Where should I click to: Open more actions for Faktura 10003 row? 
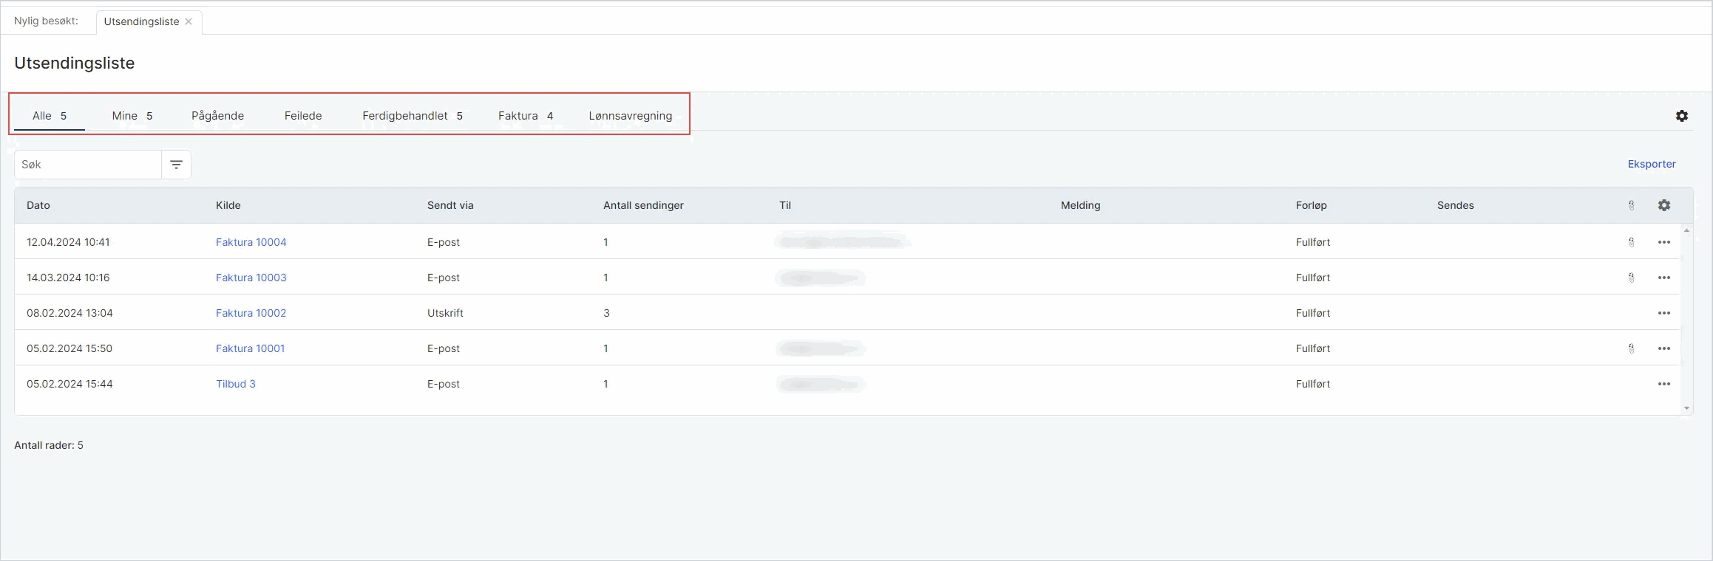(x=1664, y=278)
